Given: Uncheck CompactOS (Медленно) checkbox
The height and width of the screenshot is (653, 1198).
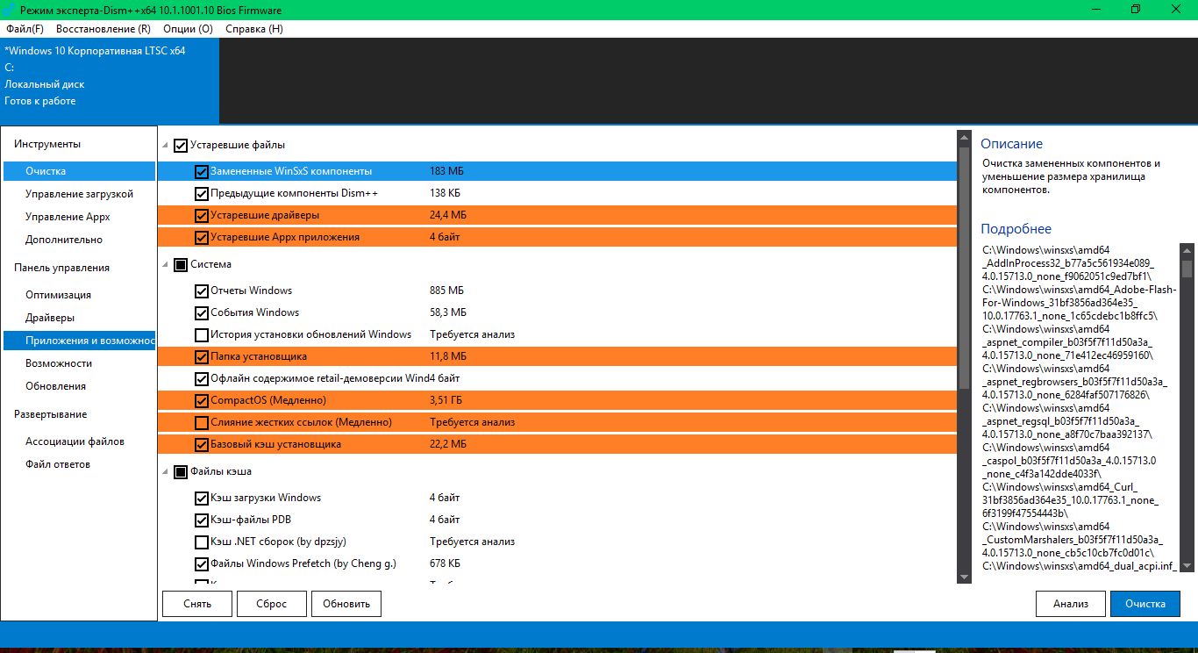Looking at the screenshot, I should [x=201, y=400].
